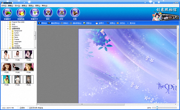Open the Help (帮助) menu

[44, 6]
